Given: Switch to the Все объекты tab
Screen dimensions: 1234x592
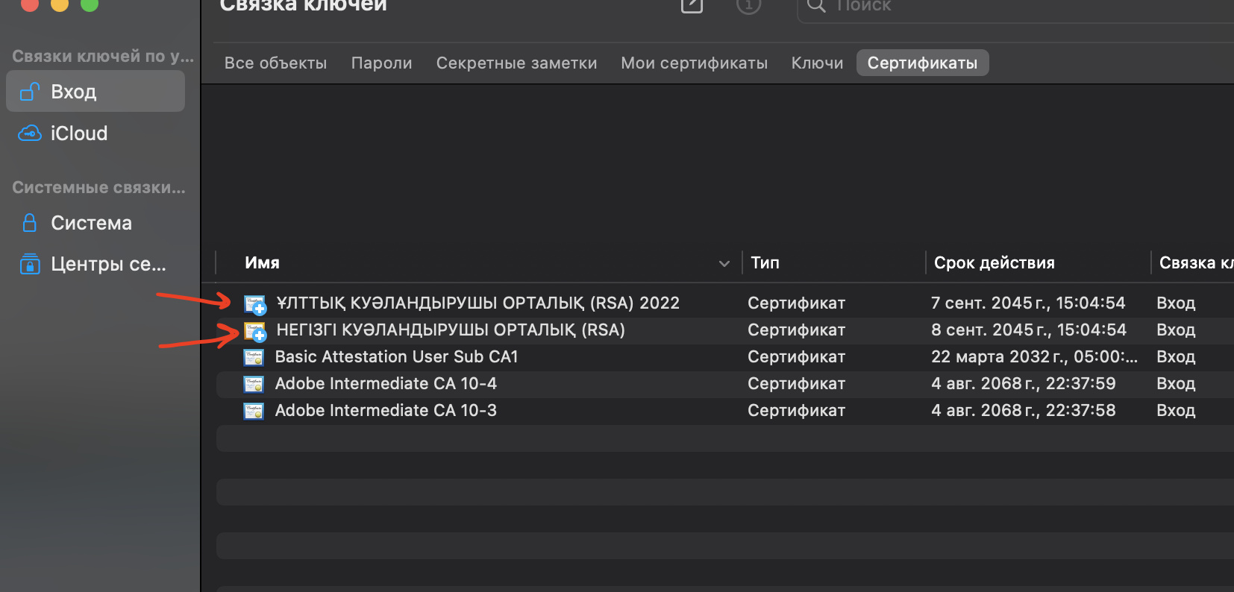Looking at the screenshot, I should (x=275, y=63).
